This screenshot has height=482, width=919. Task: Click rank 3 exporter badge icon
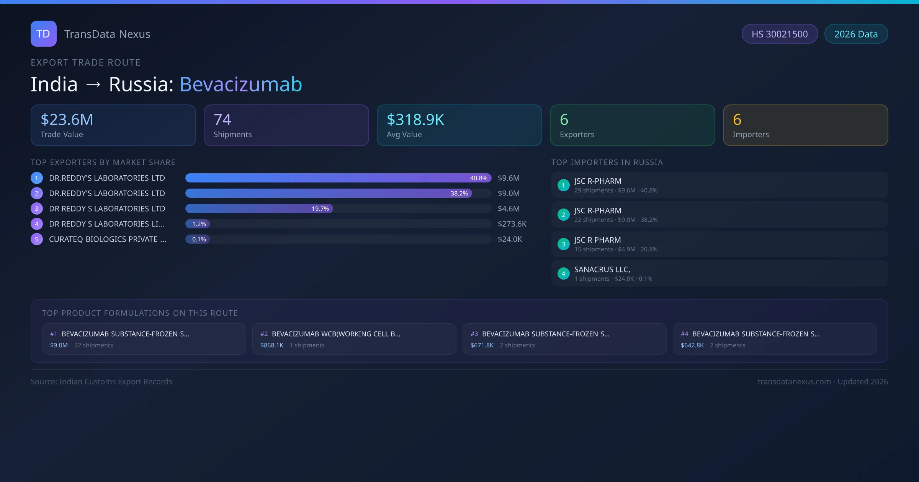point(37,208)
